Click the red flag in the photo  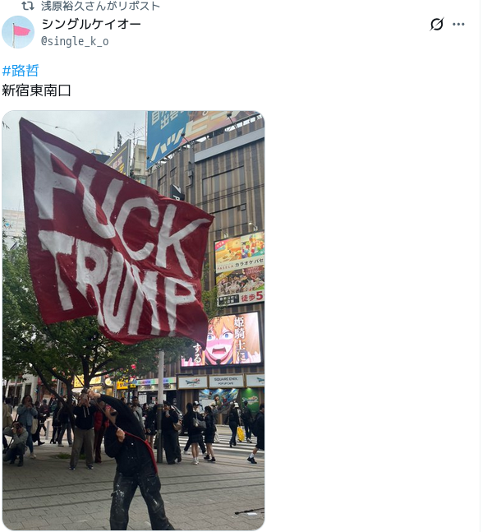pyautogui.click(x=115, y=231)
